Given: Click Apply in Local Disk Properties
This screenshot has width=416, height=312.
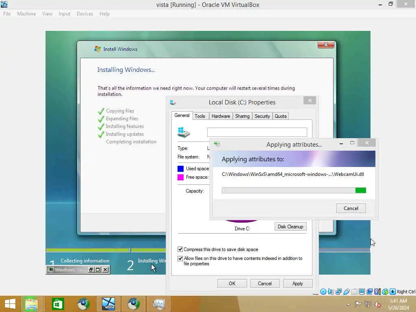Looking at the screenshot, I should pyautogui.click(x=298, y=283).
